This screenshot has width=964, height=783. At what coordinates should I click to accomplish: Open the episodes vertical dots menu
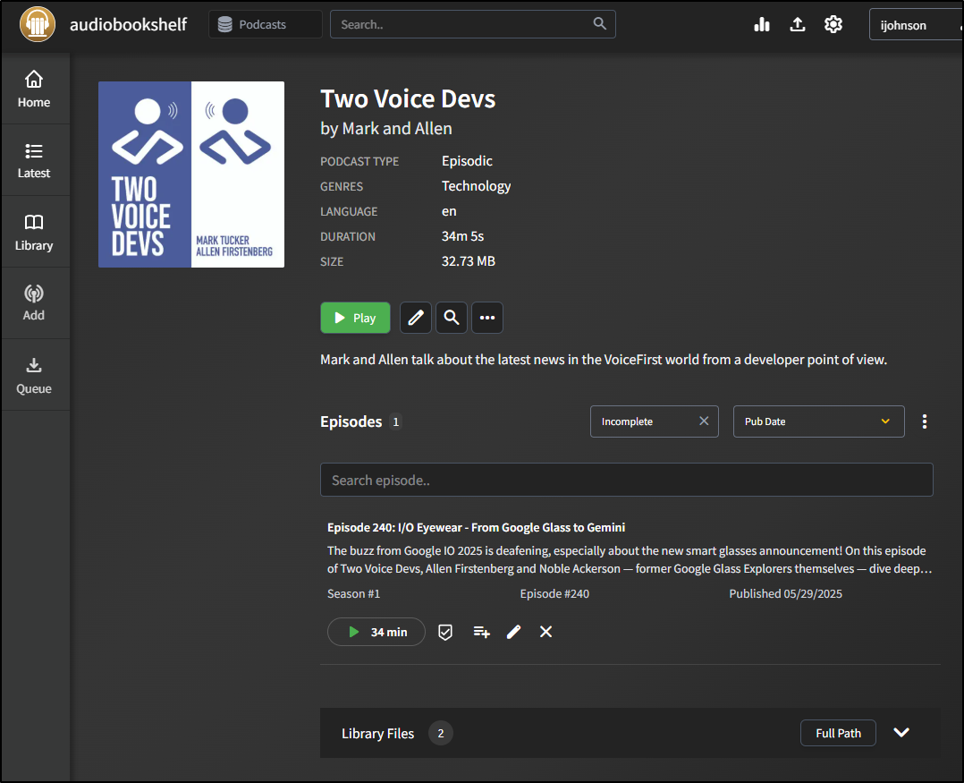[925, 421]
